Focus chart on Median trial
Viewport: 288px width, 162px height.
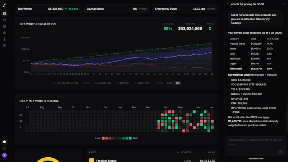103,83
